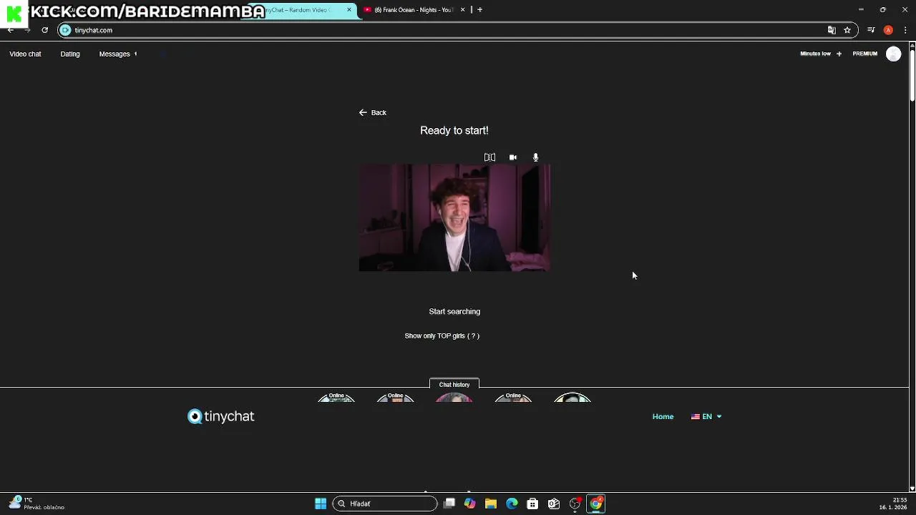Select the last avatar in the chat history
Screen dimensions: 916x515
[572, 397]
